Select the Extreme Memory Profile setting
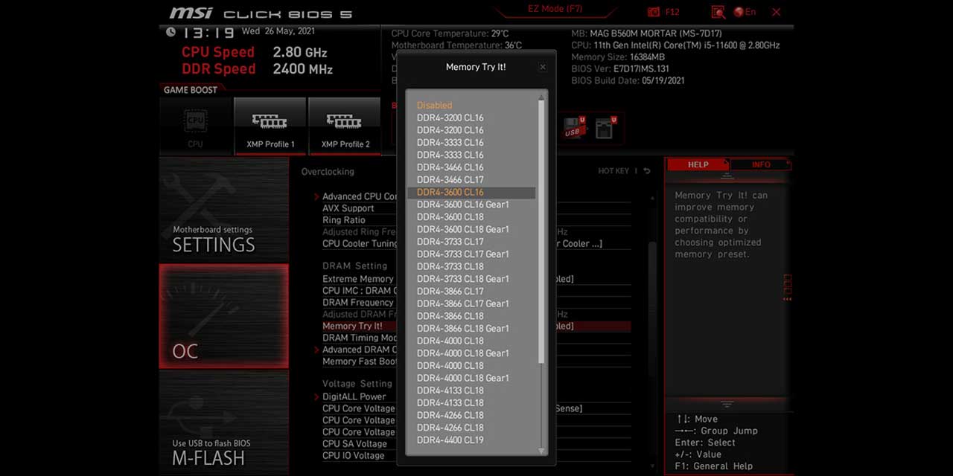953x476 pixels. [358, 279]
